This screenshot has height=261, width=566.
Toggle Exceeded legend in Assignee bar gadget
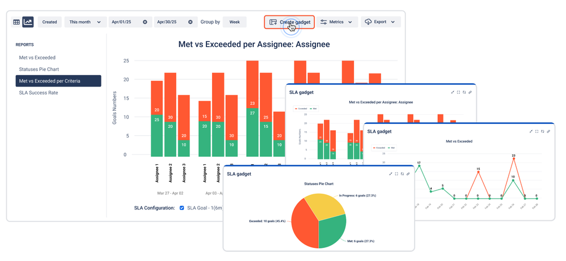pyautogui.click(x=301, y=108)
